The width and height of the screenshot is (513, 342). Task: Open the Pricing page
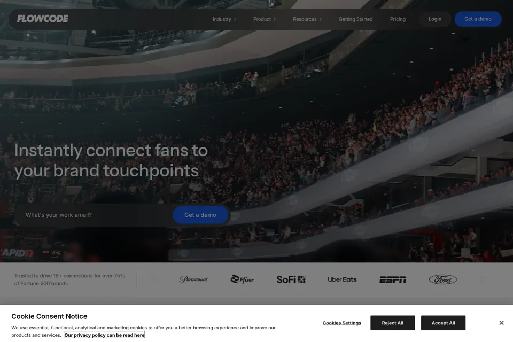398,19
